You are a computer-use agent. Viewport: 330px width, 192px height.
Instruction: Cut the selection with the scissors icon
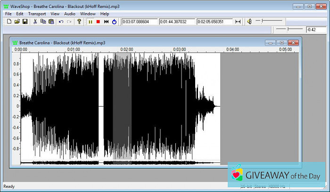point(35,22)
